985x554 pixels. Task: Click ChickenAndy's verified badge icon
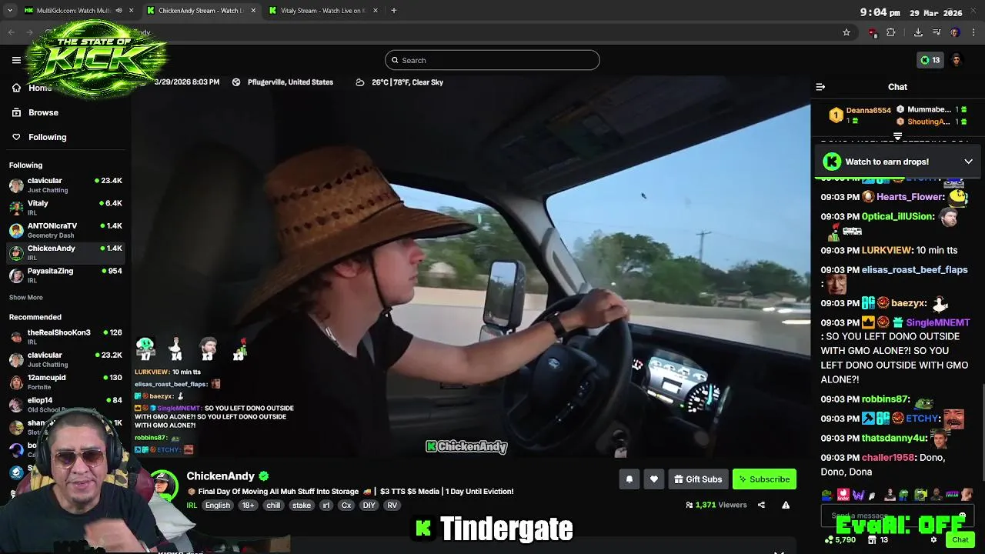point(264,476)
